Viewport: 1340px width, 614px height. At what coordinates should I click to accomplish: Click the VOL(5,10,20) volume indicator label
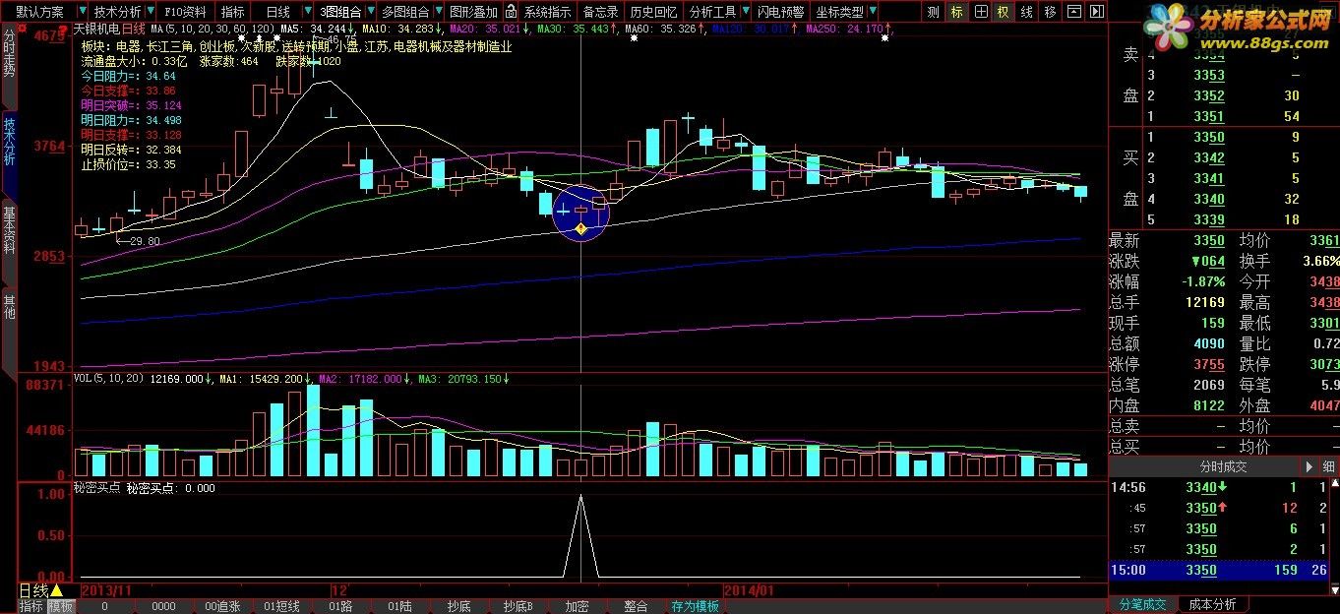coord(109,379)
